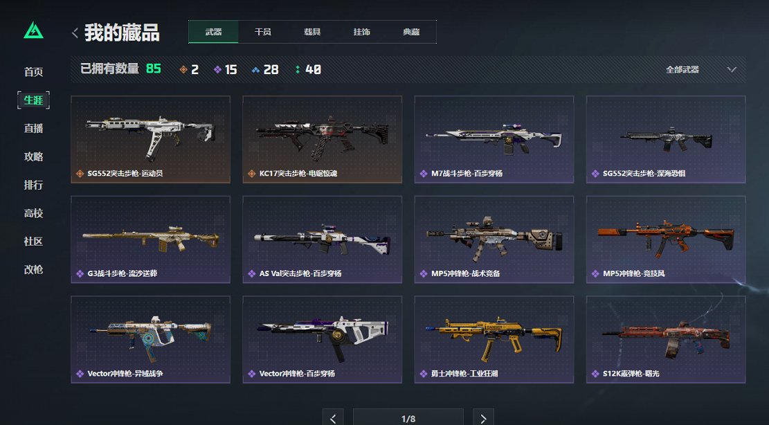Open the 全部武器 dropdown
Screen dimensions: 769x425
[x=701, y=70]
